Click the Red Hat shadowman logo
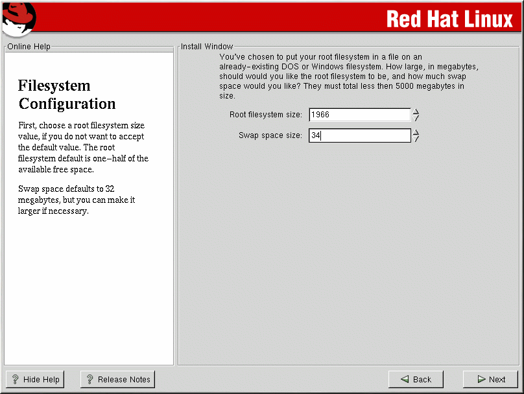Viewport: 524px width, 394px height. (18, 19)
